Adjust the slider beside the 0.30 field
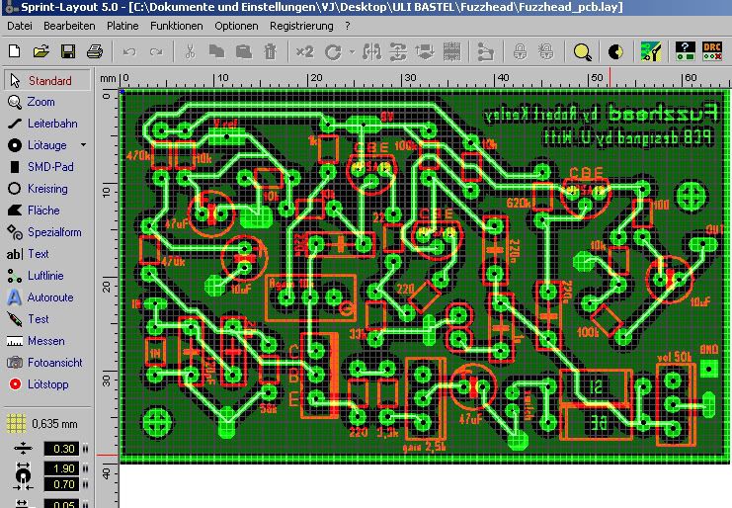Viewport: 732px width, 508px height. (85, 449)
